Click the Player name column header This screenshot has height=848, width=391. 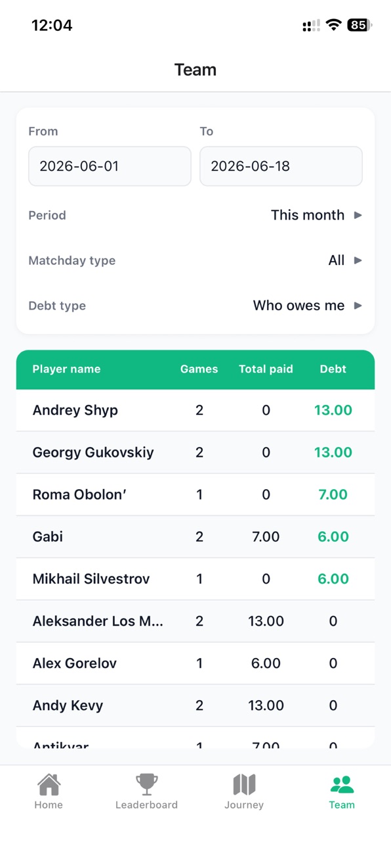click(x=66, y=369)
